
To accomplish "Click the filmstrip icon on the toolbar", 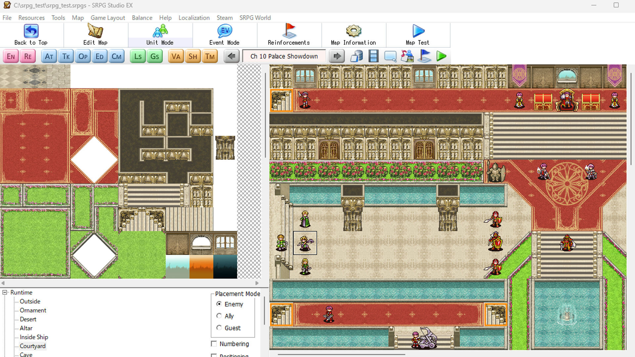I will pyautogui.click(x=374, y=56).
